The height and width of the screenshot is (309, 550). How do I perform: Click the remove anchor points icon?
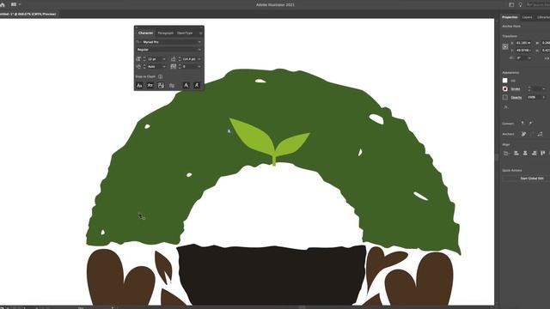(x=523, y=134)
